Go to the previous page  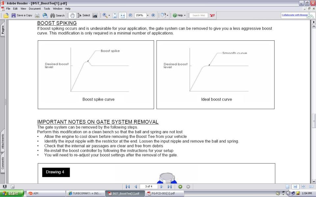click(136, 186)
